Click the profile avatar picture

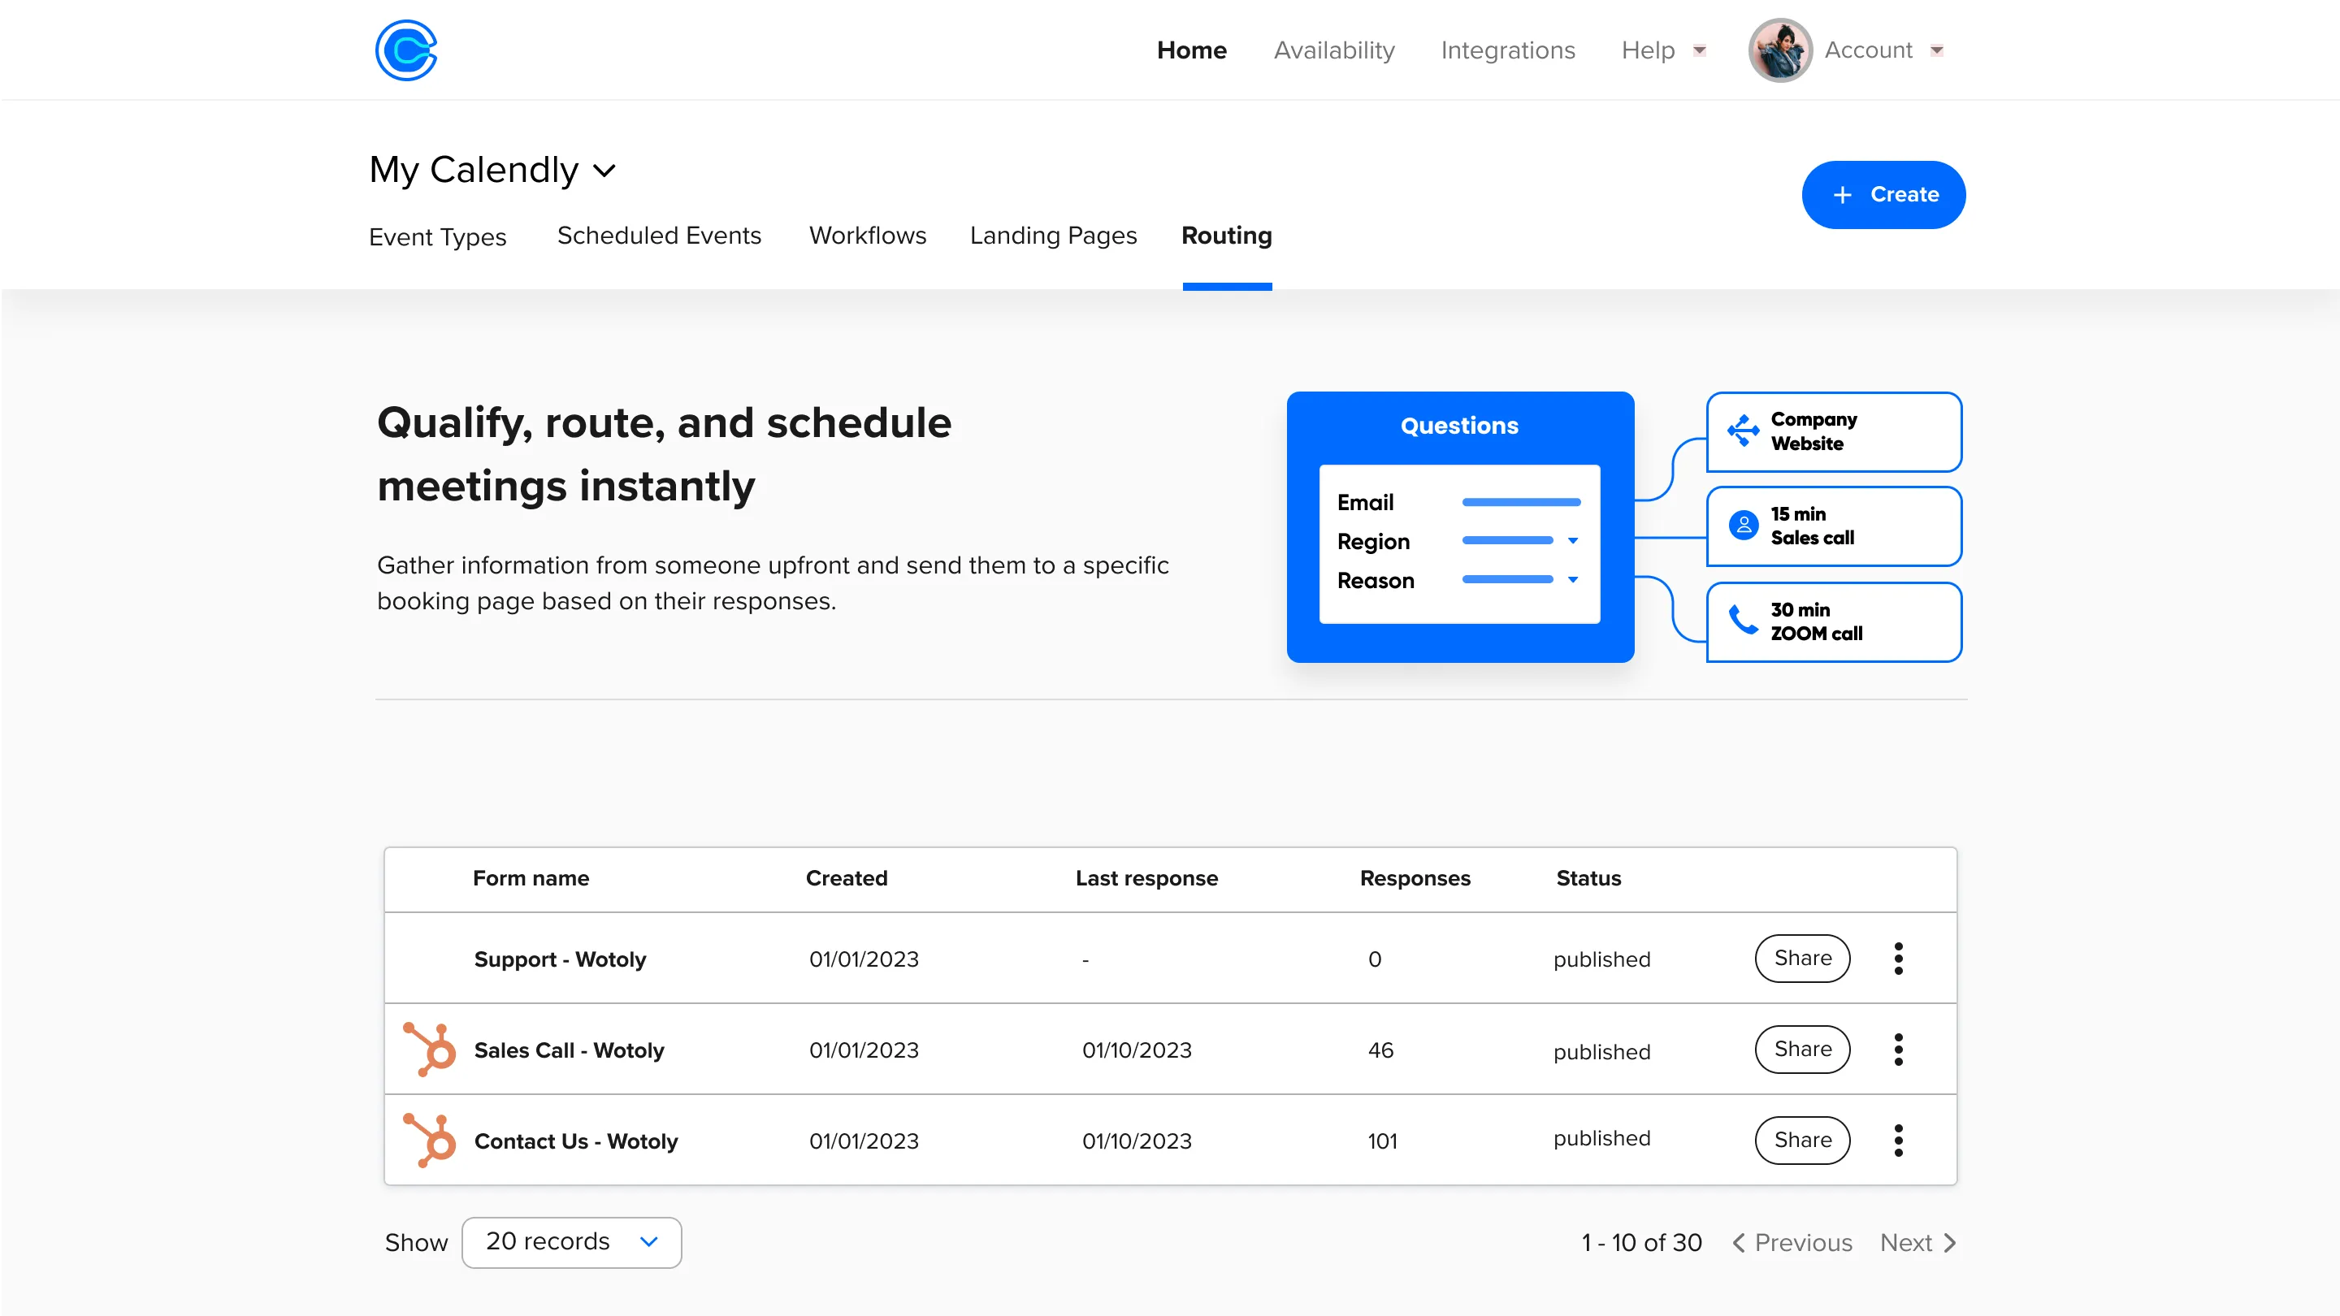coord(1779,50)
